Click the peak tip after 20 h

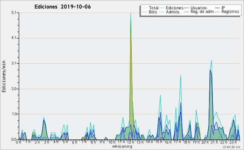(211, 60)
